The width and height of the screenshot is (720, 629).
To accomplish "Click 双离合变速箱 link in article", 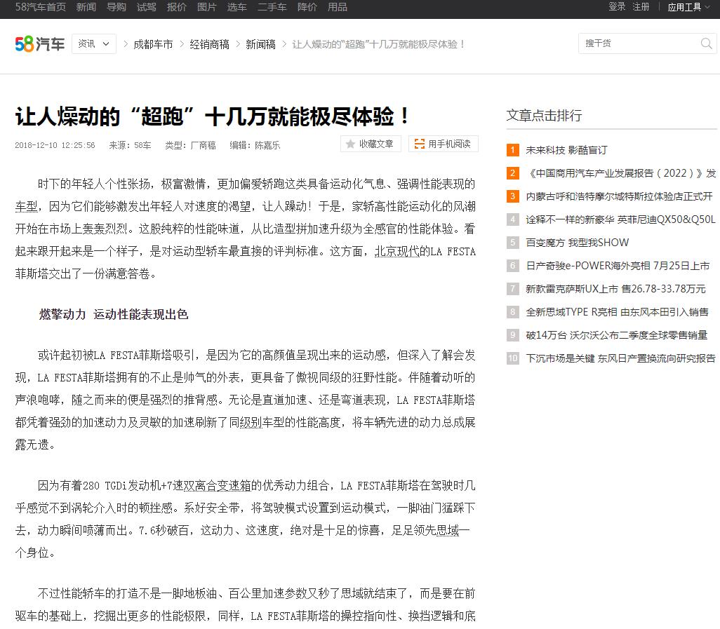I will (x=218, y=485).
